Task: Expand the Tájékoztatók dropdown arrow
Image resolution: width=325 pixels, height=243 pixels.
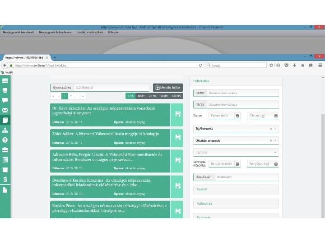Action: click(275, 129)
